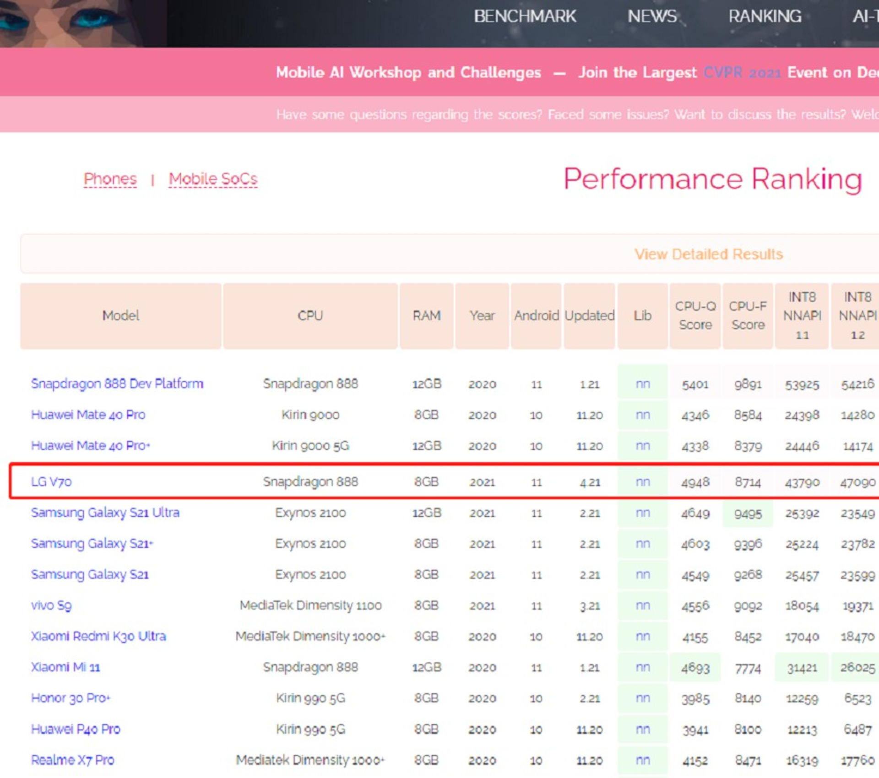The width and height of the screenshot is (879, 778).
Task: Click the Updated column header
Action: [589, 316]
